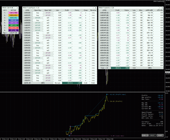Image resolution: width=170 pixels, height=140 pixels.
Task: Click the +28.21 total profit in TradeInfo
Action: point(115,68)
